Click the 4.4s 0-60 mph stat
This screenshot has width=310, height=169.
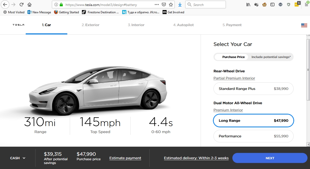(x=161, y=125)
